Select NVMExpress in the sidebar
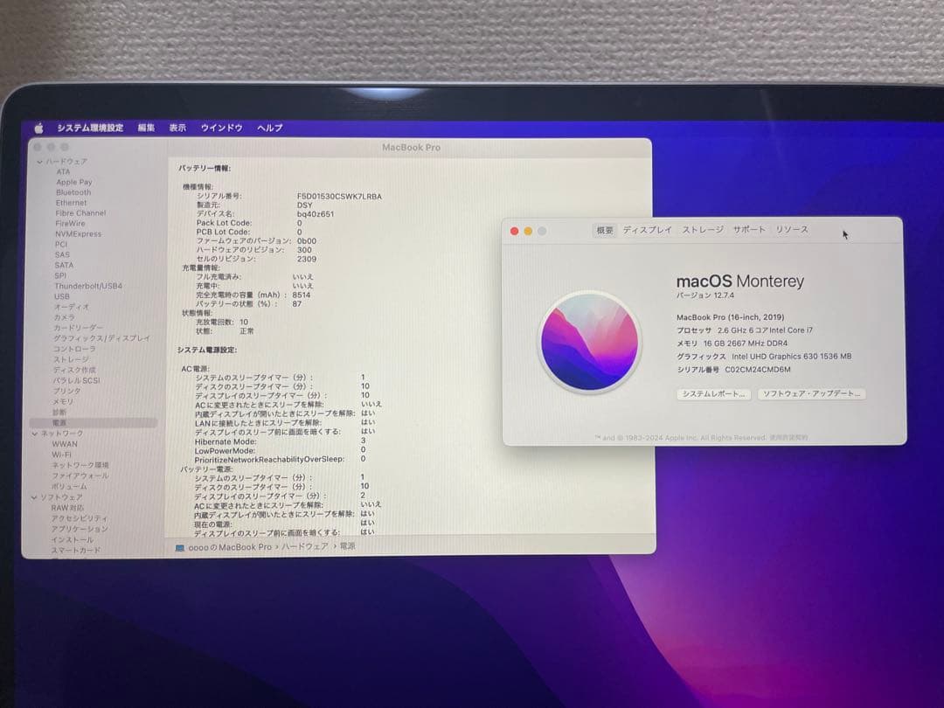The width and height of the screenshot is (944, 708). pos(79,234)
